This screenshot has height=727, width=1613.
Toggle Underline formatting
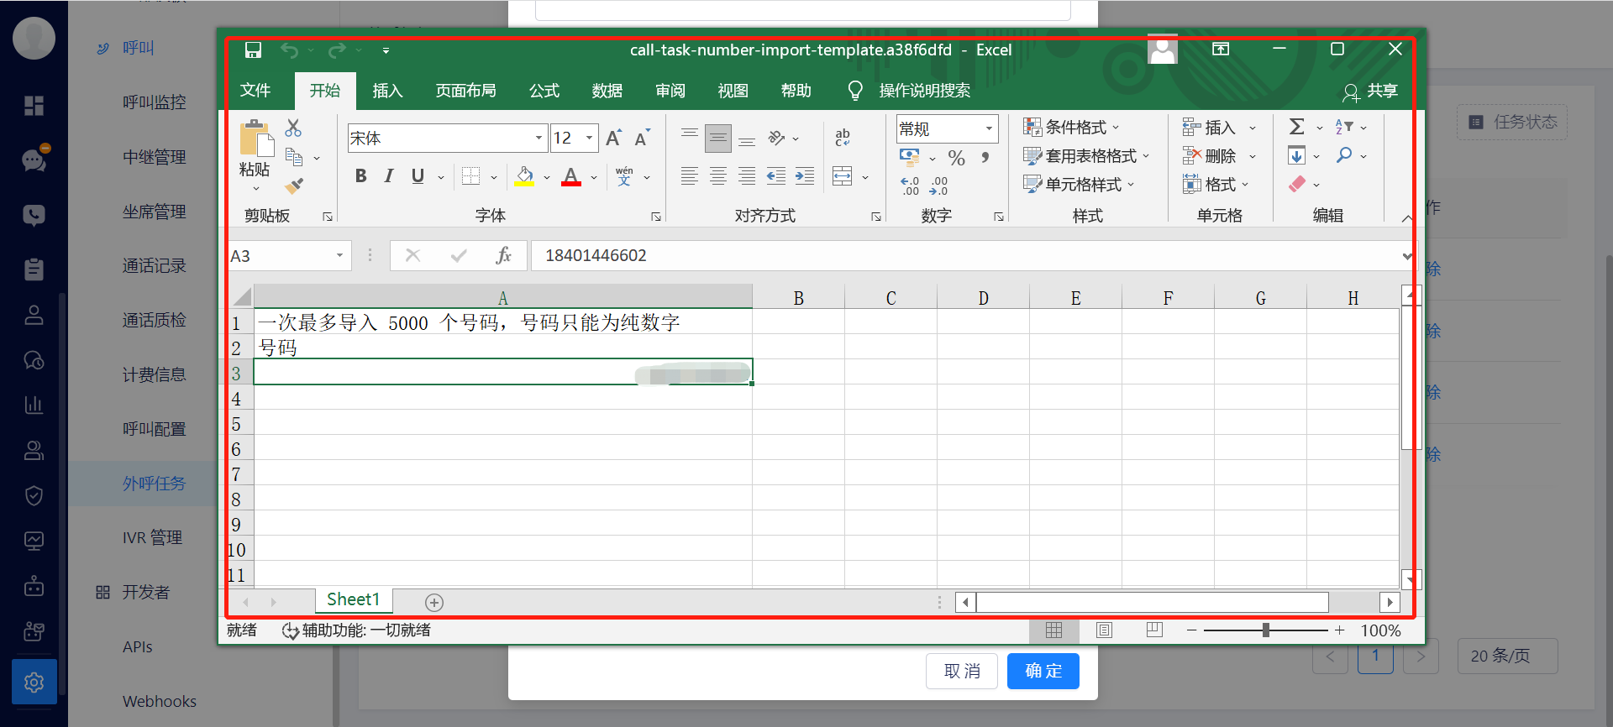[418, 176]
